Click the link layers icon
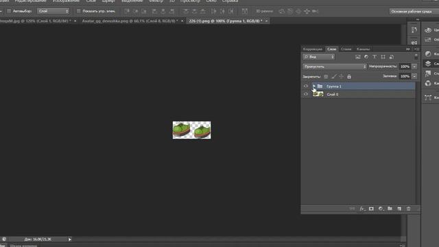The width and height of the screenshot is (439, 247). coord(352,209)
